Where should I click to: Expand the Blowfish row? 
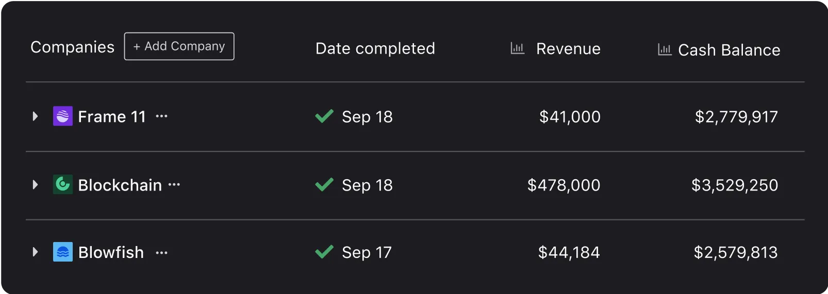tap(35, 252)
